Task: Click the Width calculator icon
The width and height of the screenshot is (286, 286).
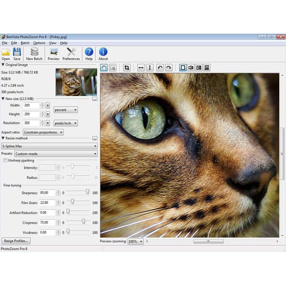Action: click(48, 106)
